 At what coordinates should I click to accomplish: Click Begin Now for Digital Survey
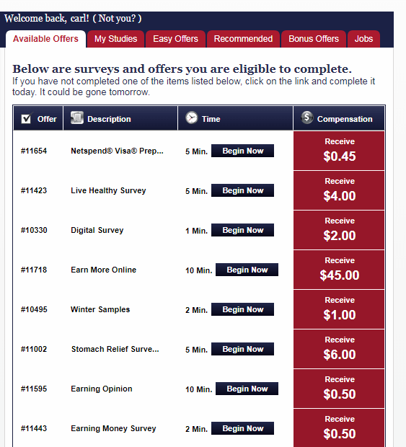point(242,230)
